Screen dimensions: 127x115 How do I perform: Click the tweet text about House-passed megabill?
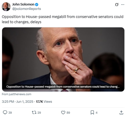(63, 19)
